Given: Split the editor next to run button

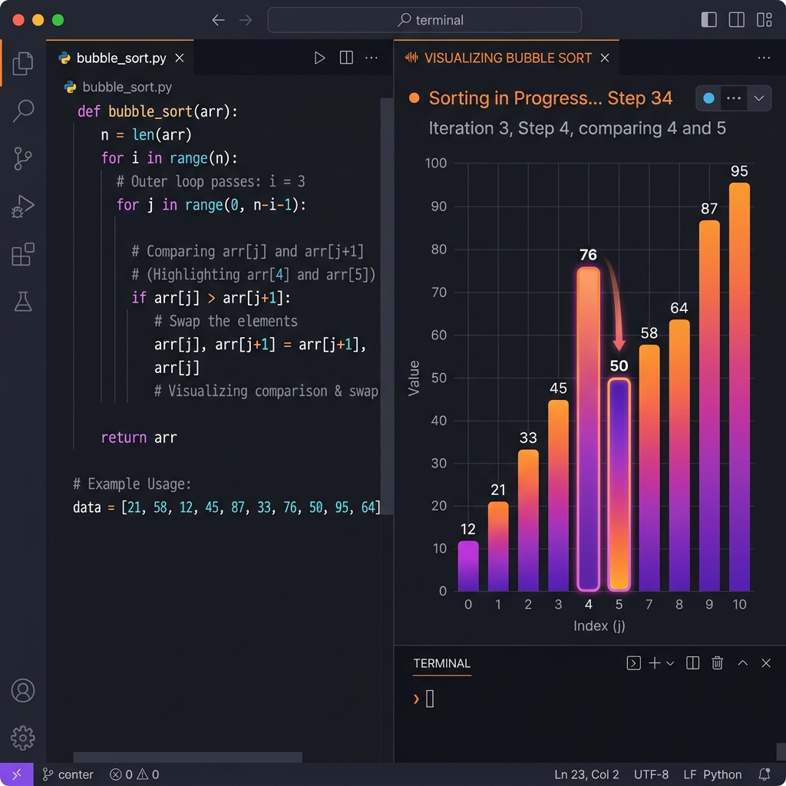Looking at the screenshot, I should tap(346, 58).
